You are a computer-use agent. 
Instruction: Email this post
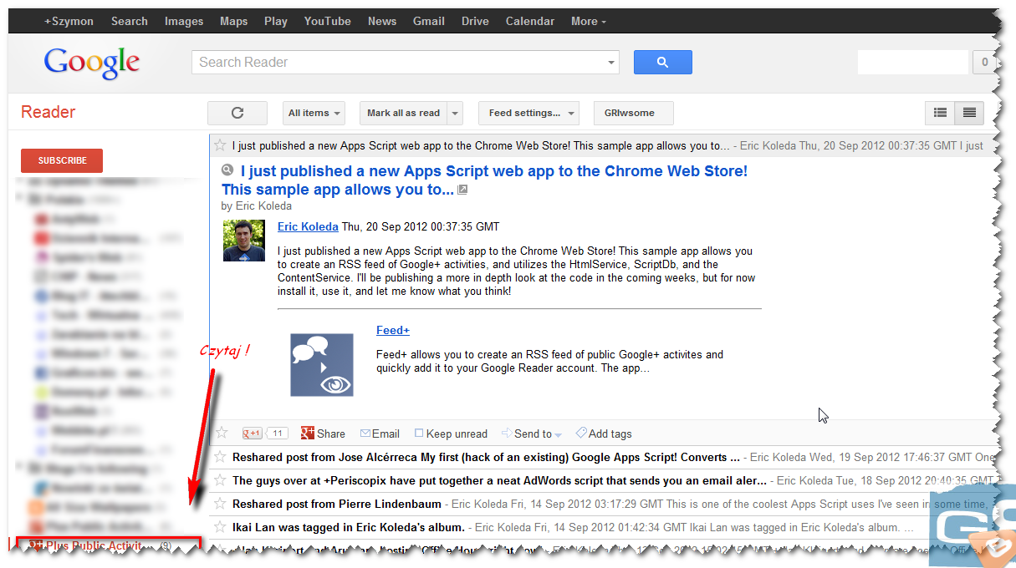click(x=380, y=434)
